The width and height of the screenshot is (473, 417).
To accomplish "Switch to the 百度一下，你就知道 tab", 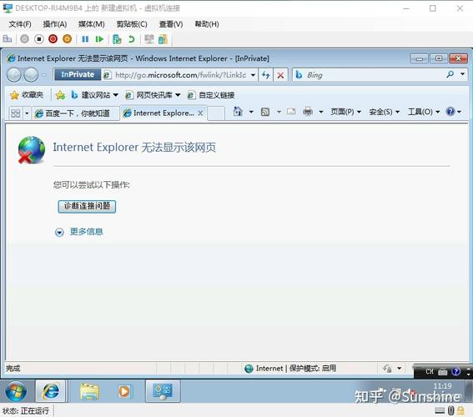I will (75, 113).
